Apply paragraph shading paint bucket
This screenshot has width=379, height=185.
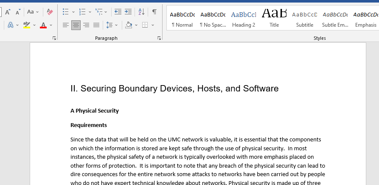coord(129,25)
